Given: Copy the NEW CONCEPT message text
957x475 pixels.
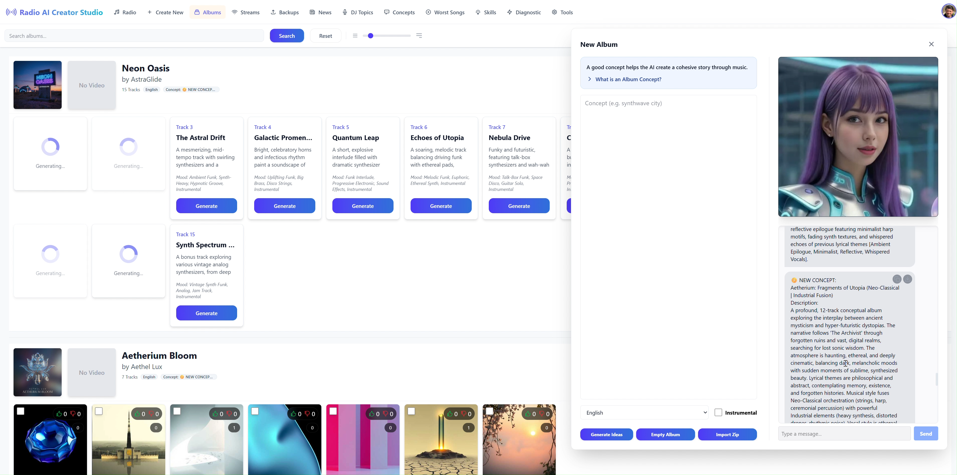Looking at the screenshot, I should (897, 279).
